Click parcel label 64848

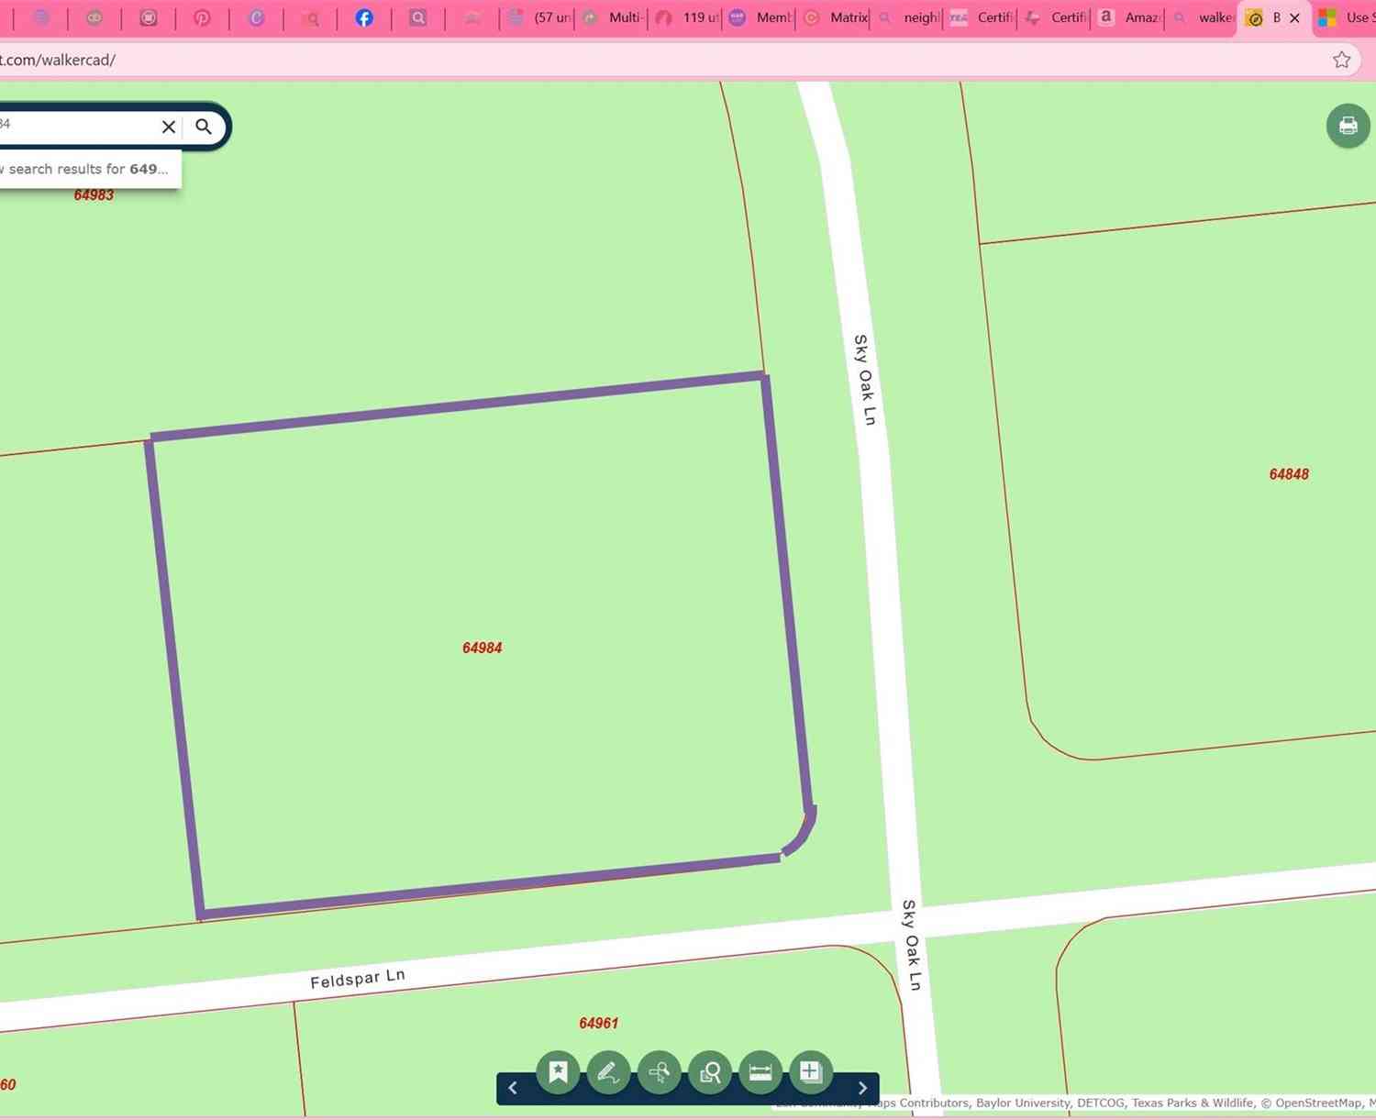click(x=1289, y=474)
